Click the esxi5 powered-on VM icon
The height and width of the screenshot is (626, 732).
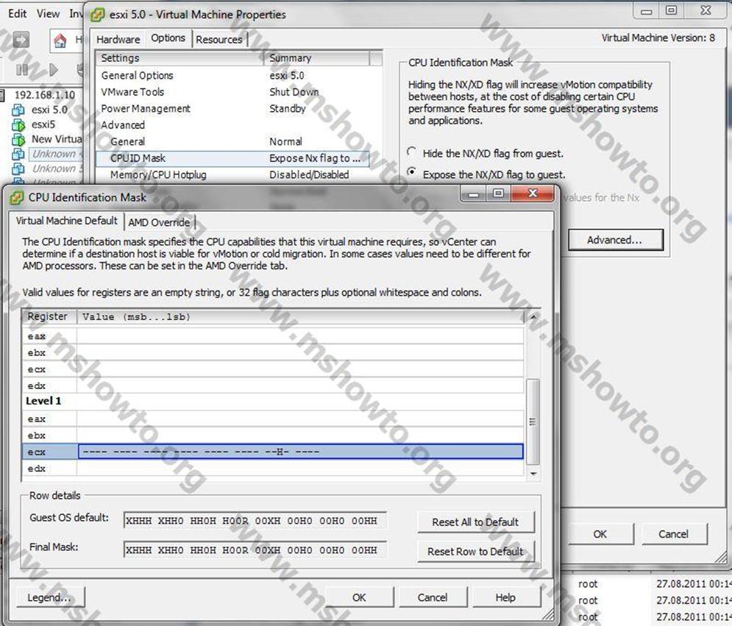pyautogui.click(x=18, y=124)
